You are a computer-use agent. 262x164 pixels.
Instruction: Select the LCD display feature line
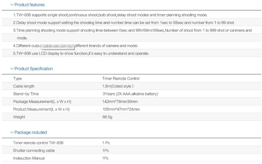point(81,54)
